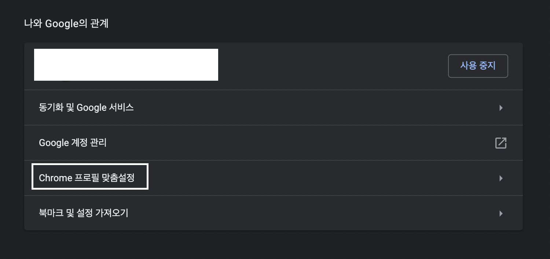Click the external link icon for Google 계정 관리
Image resolution: width=550 pixels, height=259 pixels.
point(500,143)
